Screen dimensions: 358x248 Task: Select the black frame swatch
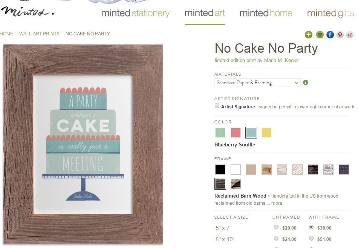[220, 170]
